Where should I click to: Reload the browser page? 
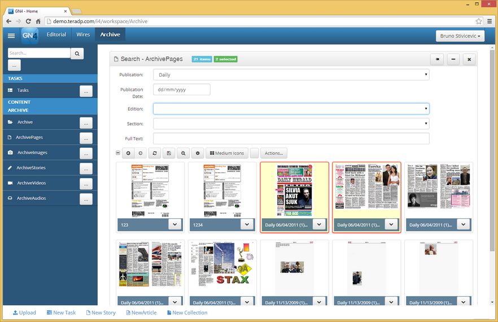28,21
